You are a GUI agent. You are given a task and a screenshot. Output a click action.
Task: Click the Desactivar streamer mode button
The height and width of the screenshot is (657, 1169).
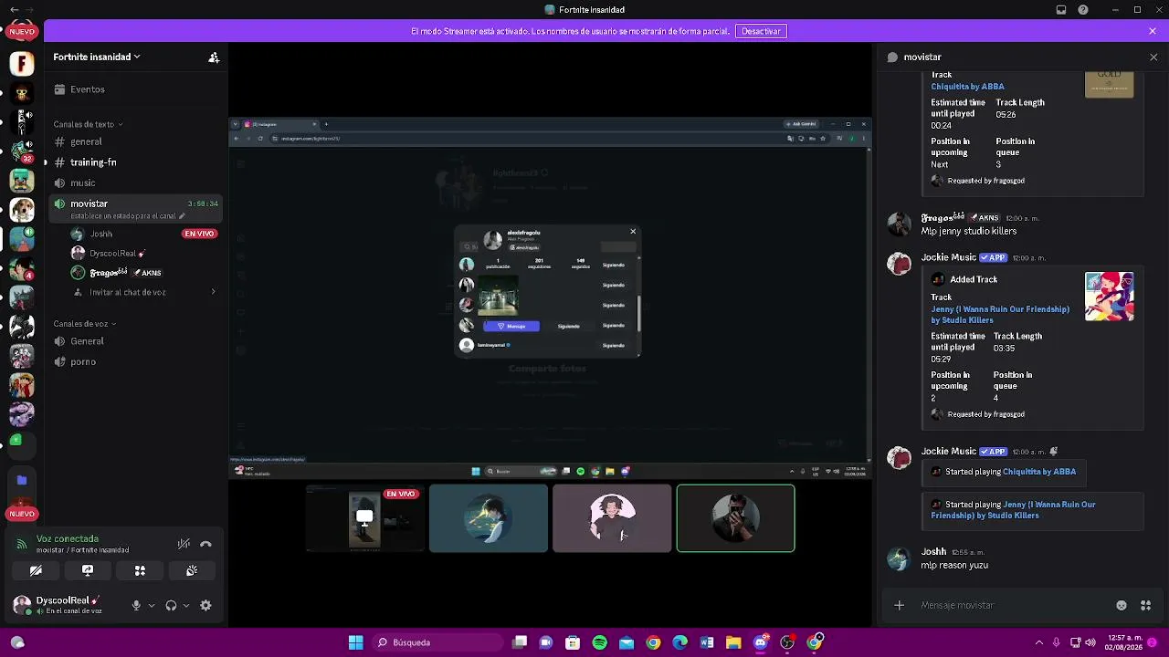click(761, 31)
